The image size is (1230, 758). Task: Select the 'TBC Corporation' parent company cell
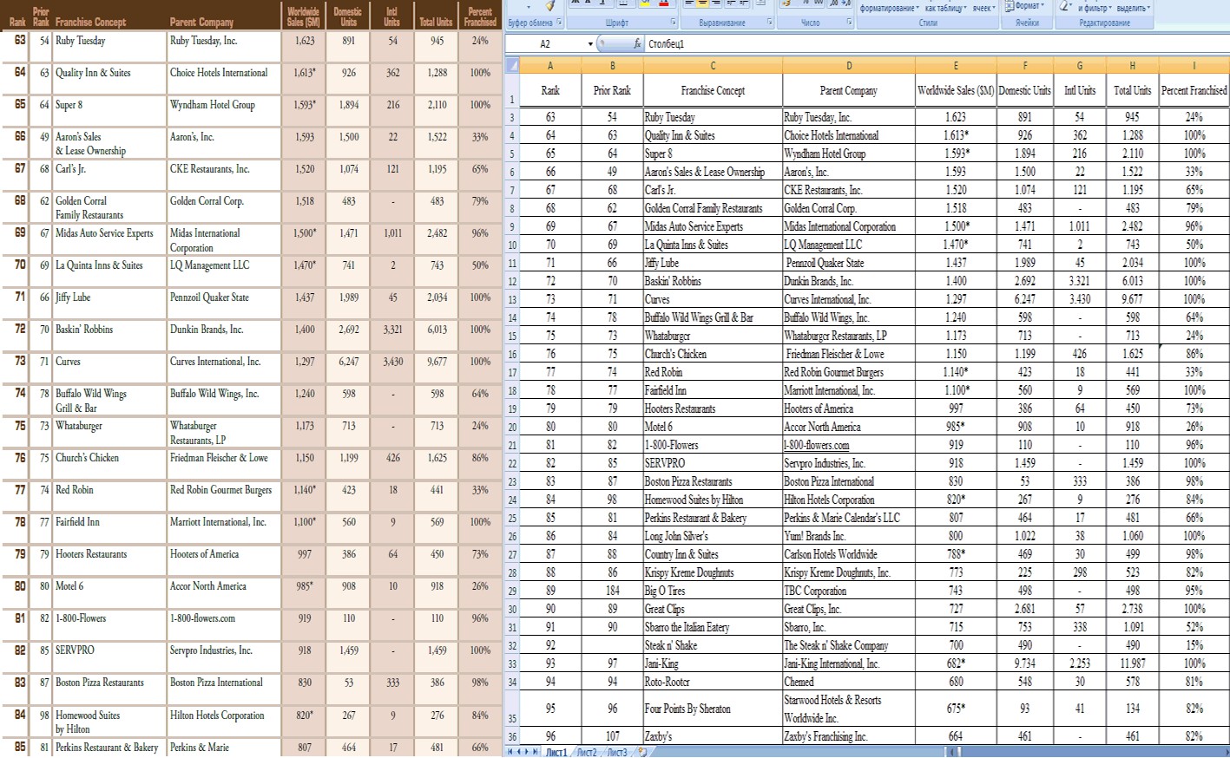849,591
